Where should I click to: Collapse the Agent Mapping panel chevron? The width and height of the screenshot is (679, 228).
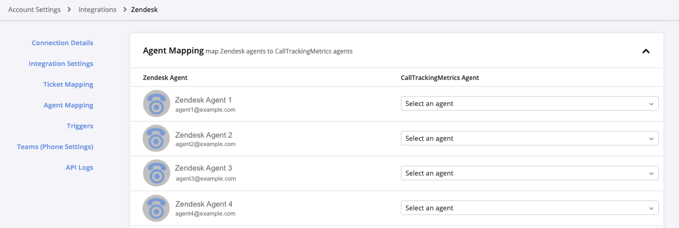tap(646, 51)
